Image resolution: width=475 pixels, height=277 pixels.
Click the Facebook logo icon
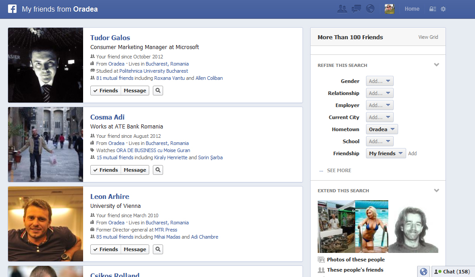(12, 9)
